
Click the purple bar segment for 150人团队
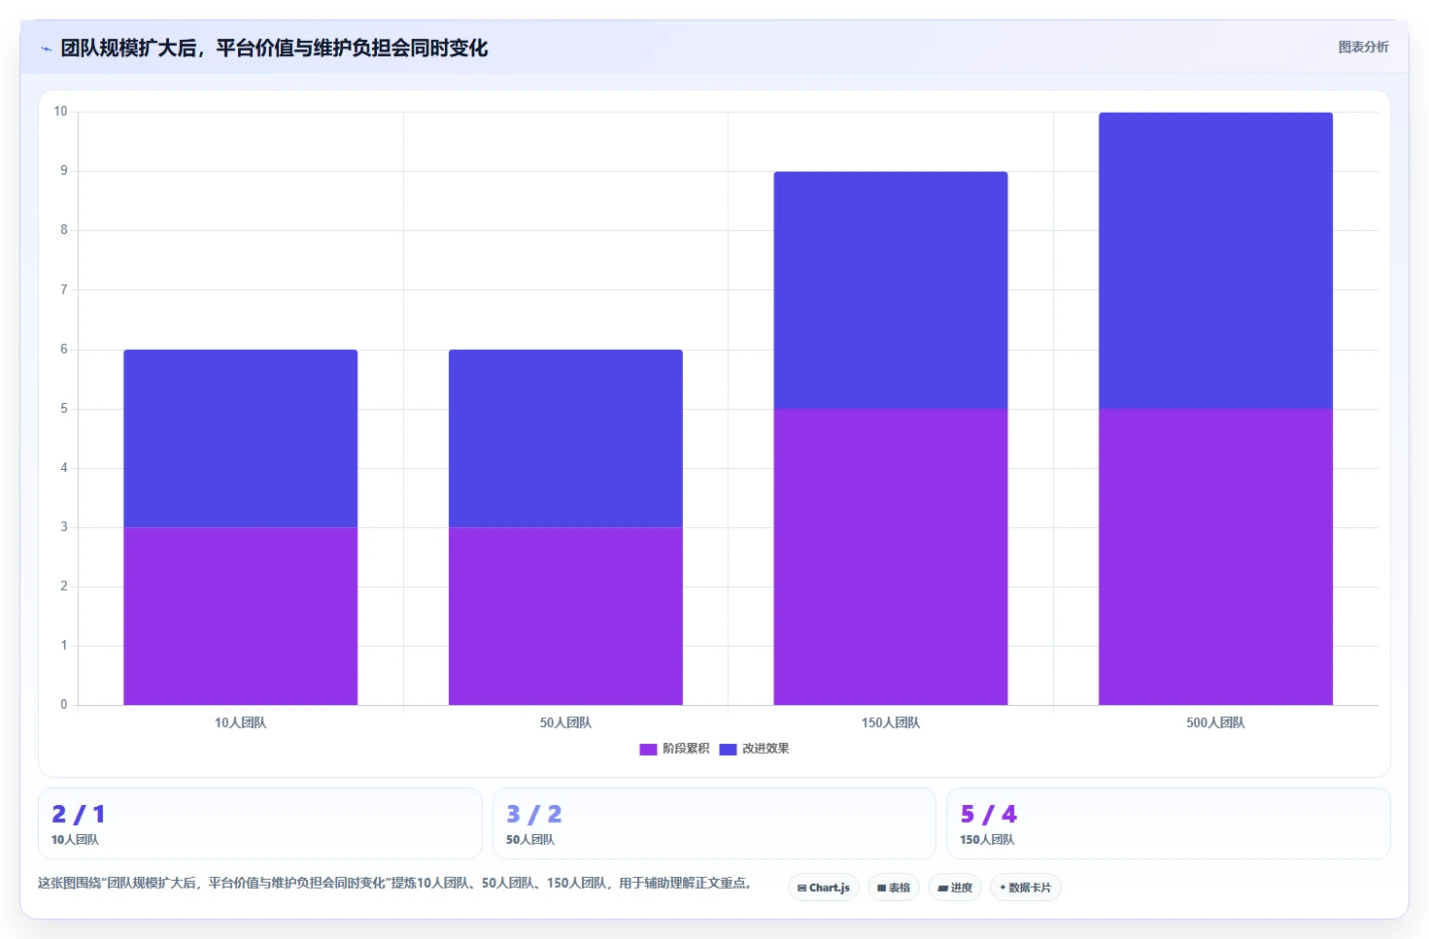891,556
